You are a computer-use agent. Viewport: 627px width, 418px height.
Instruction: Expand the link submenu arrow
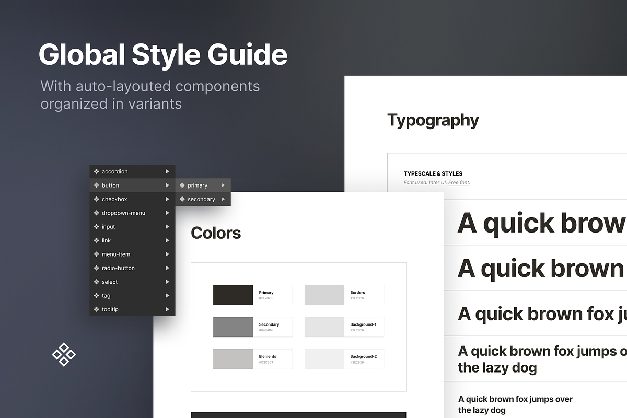tap(168, 240)
